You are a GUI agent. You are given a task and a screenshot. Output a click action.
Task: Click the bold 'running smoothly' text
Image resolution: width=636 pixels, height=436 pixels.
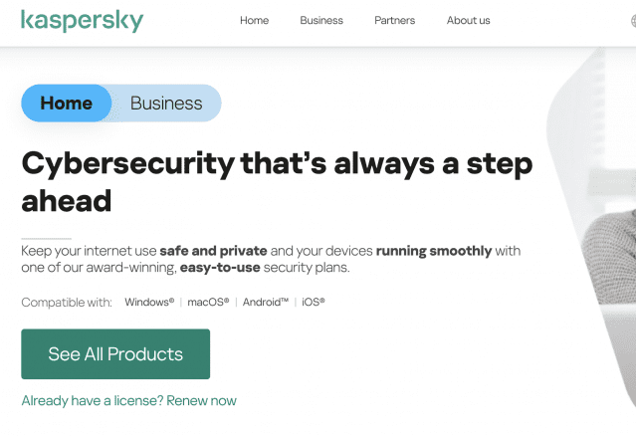click(433, 250)
